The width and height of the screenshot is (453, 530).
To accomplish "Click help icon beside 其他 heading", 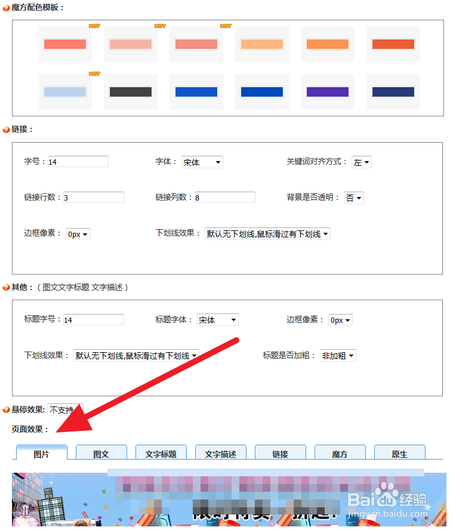I will tap(6, 288).
